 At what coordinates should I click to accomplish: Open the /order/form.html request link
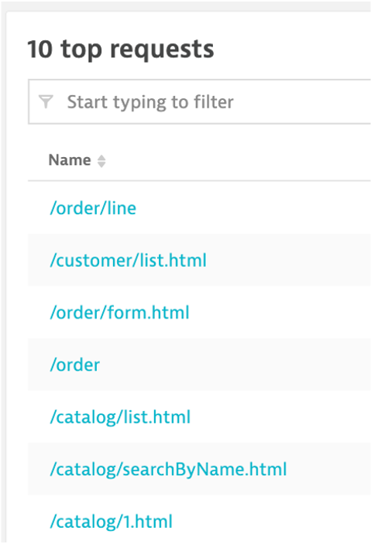(119, 313)
